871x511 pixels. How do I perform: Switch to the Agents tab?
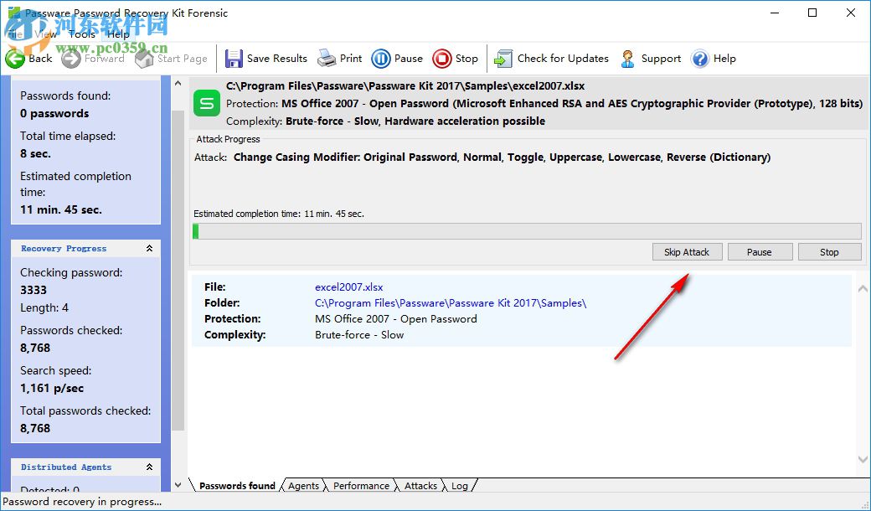(303, 486)
